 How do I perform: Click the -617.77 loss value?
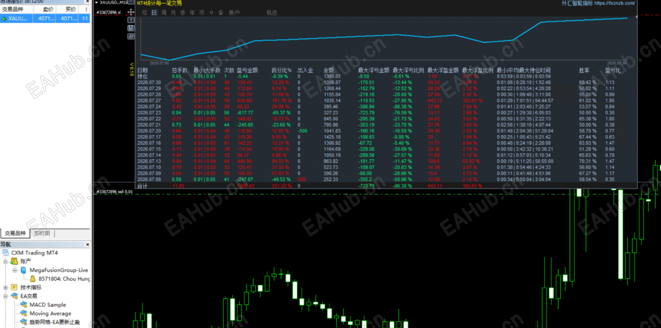[245, 112]
